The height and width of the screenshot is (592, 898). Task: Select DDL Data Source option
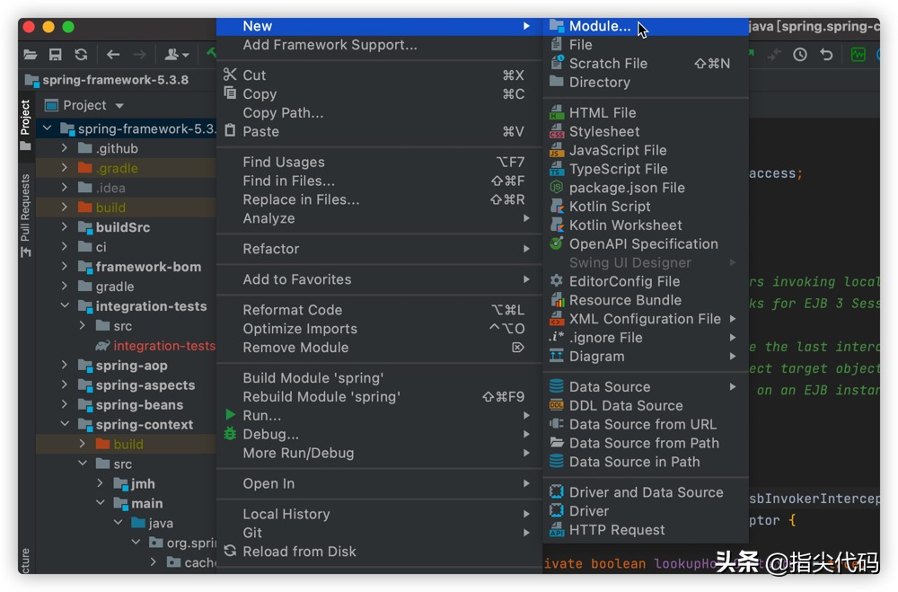point(646,406)
